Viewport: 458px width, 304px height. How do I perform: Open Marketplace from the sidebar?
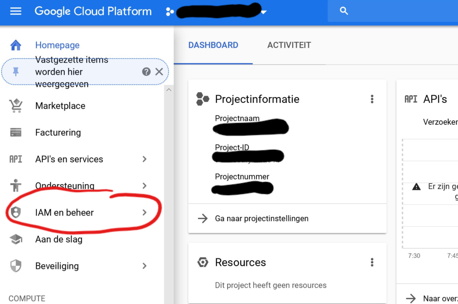[60, 106]
